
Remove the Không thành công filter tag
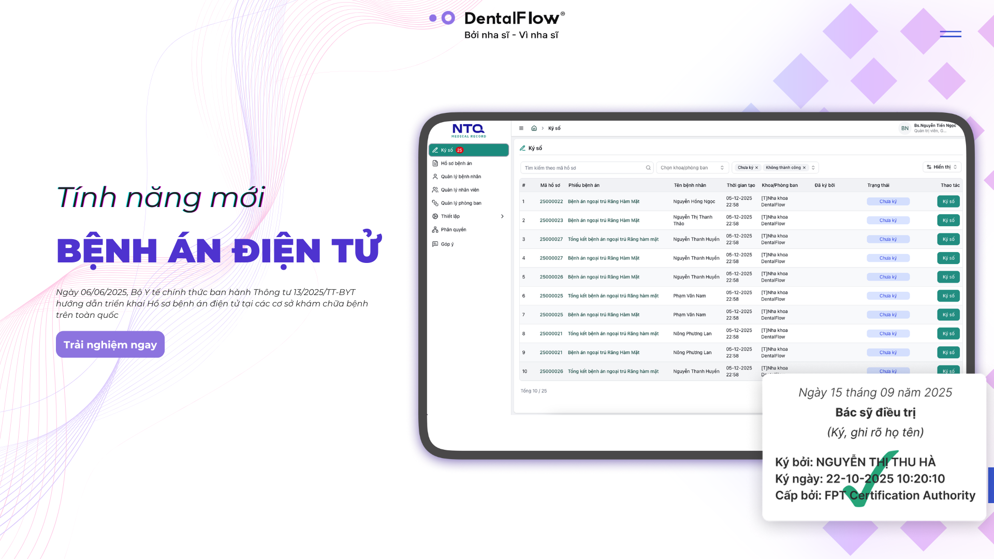coord(804,168)
